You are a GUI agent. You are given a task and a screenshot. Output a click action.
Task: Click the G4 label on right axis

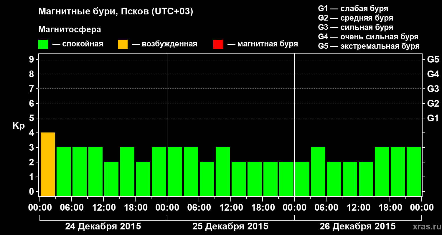pyautogui.click(x=433, y=74)
